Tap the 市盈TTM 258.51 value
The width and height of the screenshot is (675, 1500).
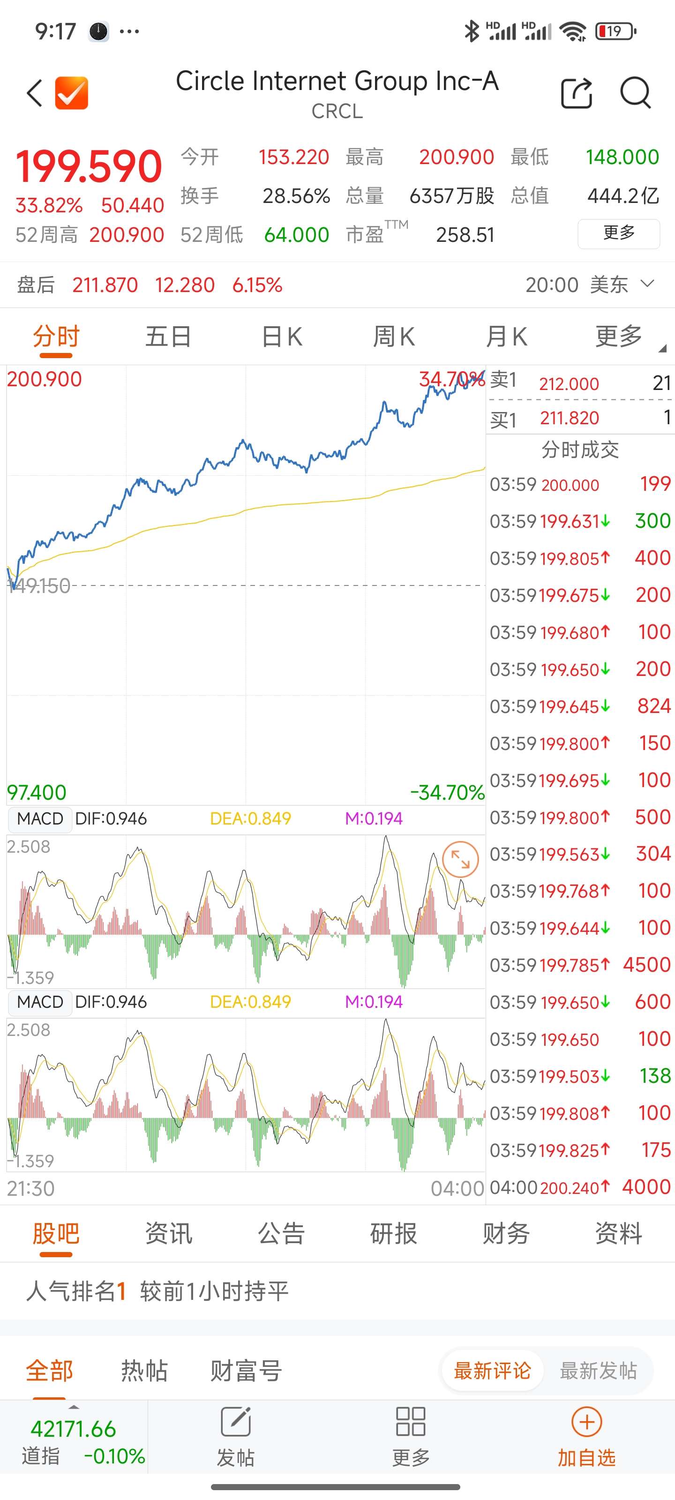[x=465, y=235]
